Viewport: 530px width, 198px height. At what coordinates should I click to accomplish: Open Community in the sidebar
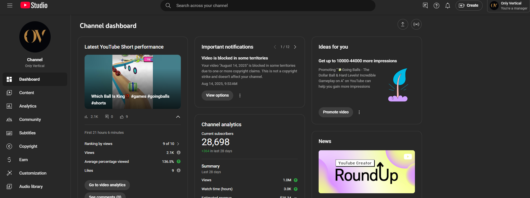35,120
